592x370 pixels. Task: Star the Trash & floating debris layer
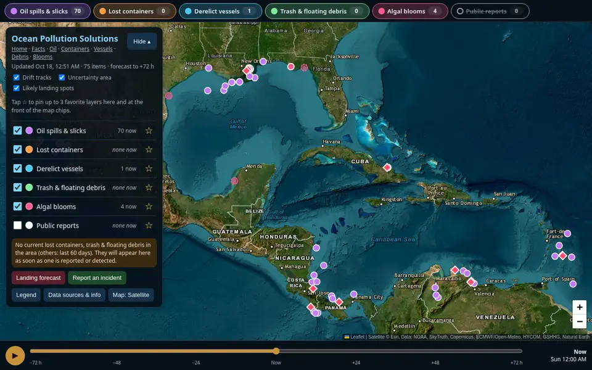149,187
